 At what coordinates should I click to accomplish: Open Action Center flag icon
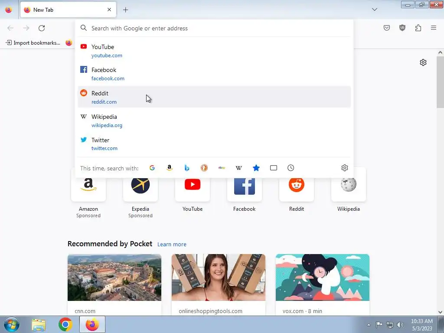tap(379, 325)
